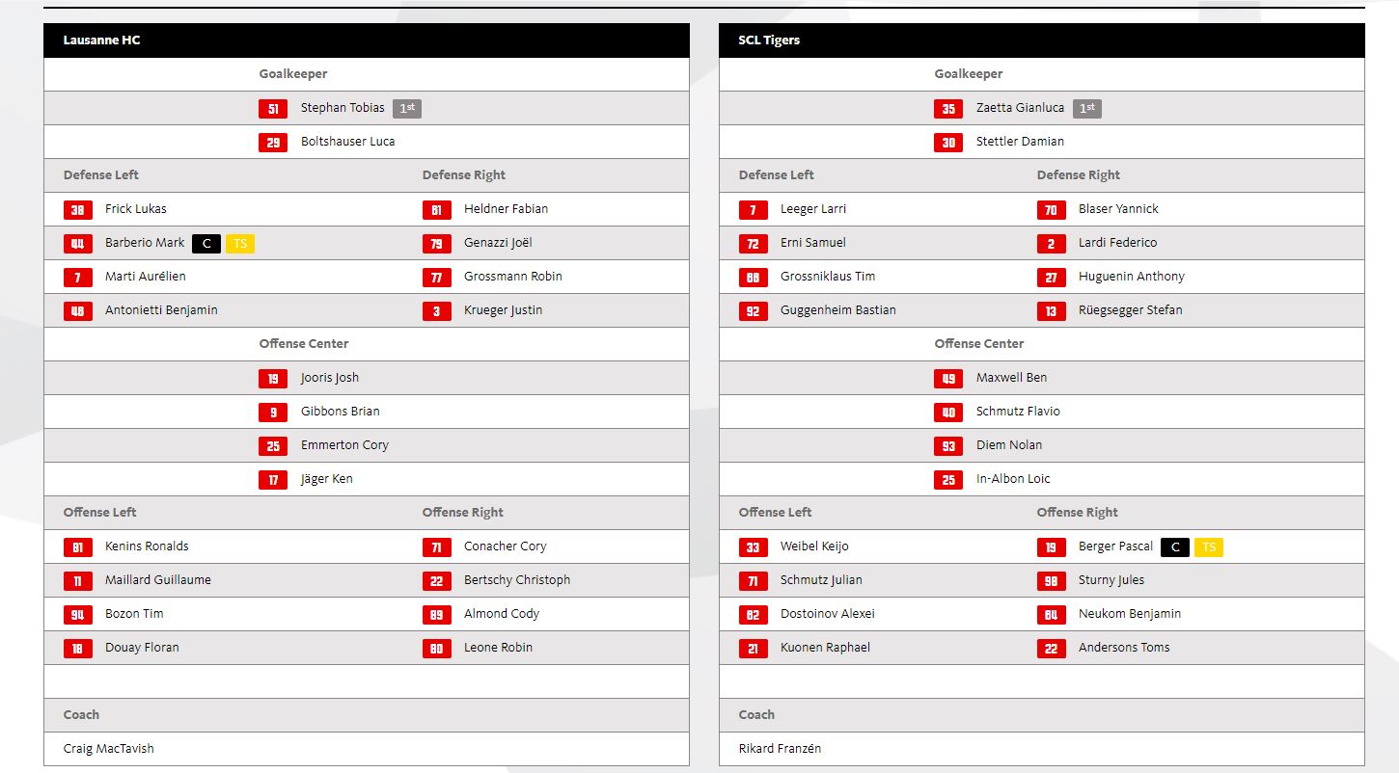Select defenseman Grossmann Robin
Viewport: 1399px width, 773px height.
512,277
